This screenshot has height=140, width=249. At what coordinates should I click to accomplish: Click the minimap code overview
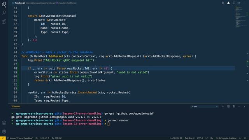pyautogui.click(x=240, y=17)
